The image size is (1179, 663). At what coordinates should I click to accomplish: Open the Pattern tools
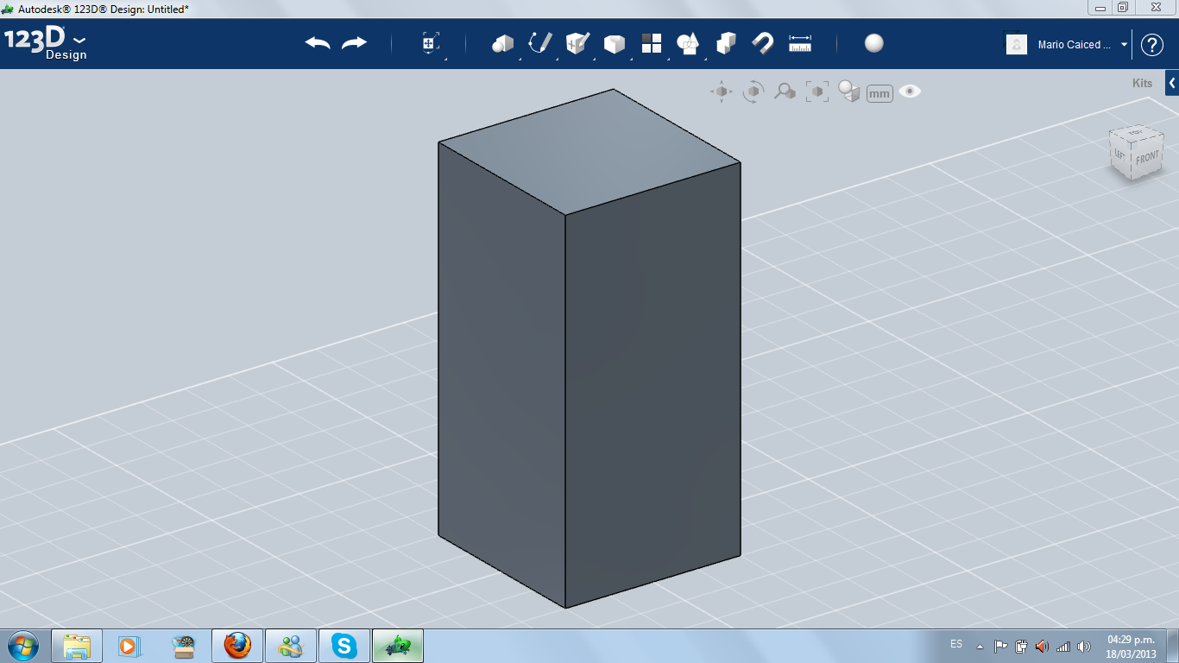pos(652,43)
